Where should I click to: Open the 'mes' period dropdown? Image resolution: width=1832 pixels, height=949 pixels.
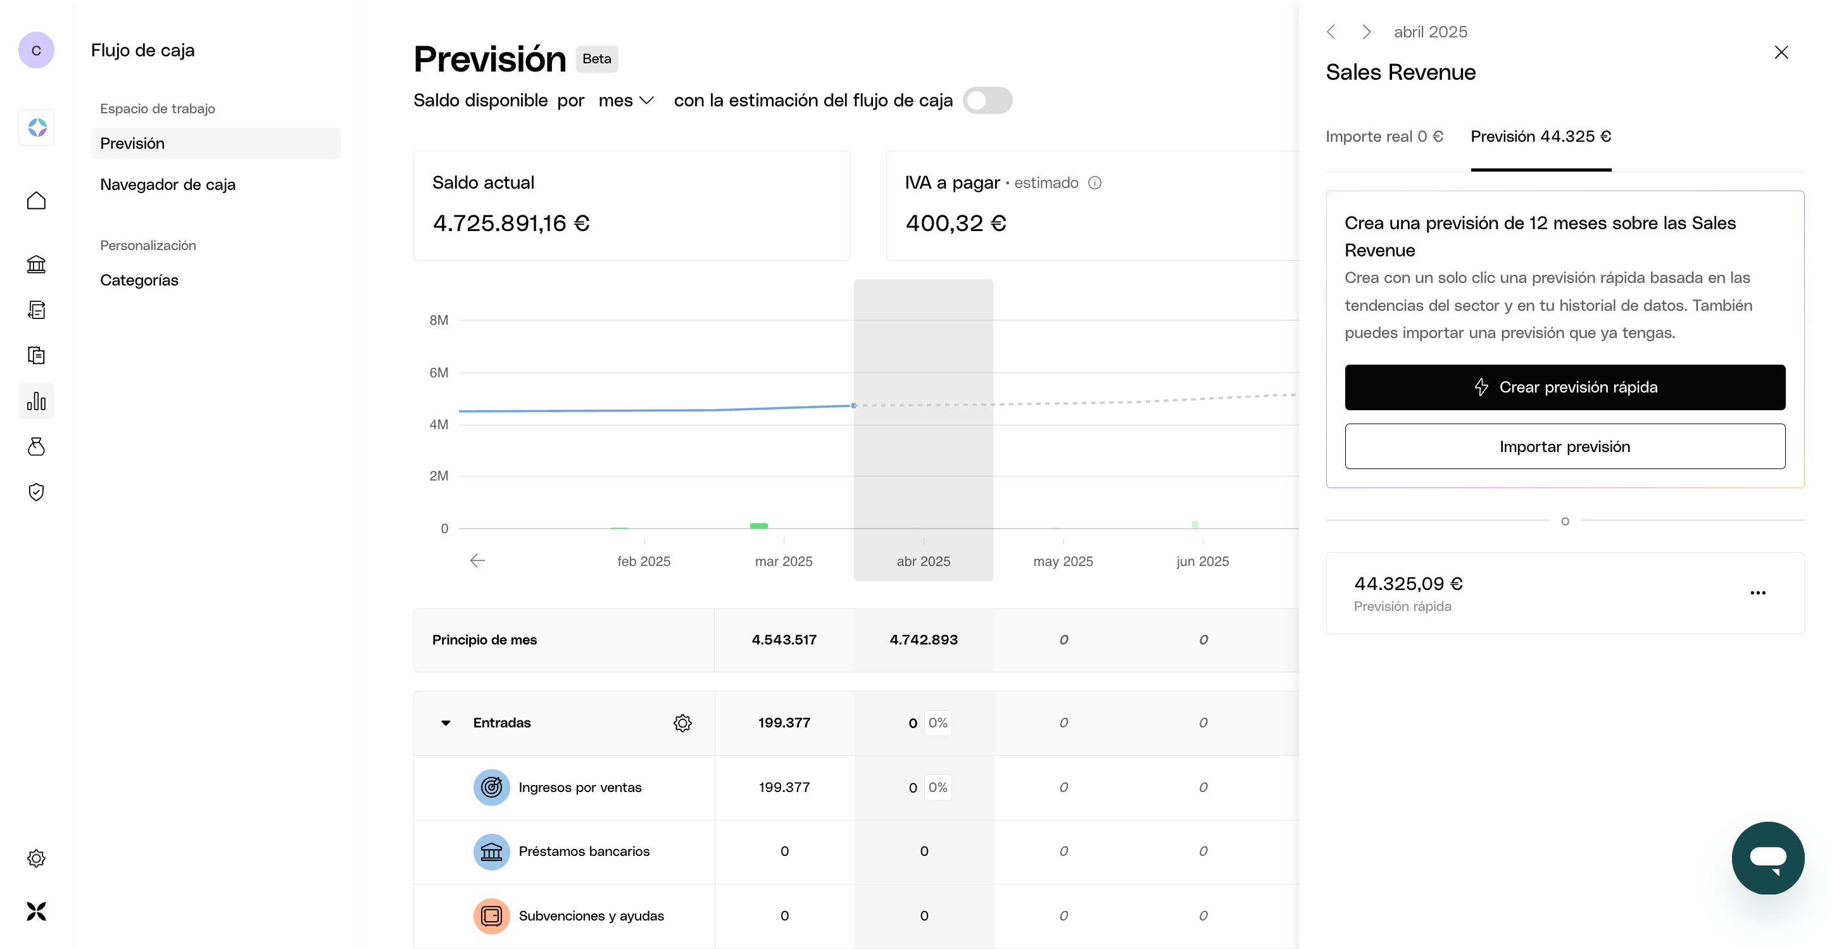(x=626, y=100)
